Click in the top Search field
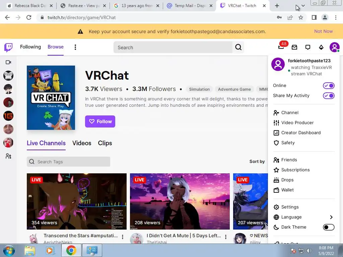The image size is (343, 257). (x=173, y=47)
